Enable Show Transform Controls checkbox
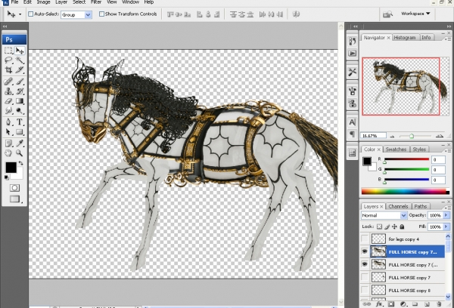This screenshot has height=308, width=454. [101, 14]
